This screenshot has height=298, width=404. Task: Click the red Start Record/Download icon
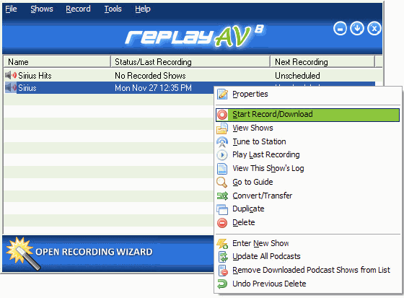point(222,115)
